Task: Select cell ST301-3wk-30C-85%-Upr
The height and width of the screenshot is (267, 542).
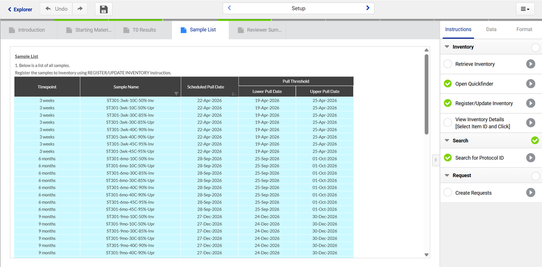Action: [x=130, y=122]
